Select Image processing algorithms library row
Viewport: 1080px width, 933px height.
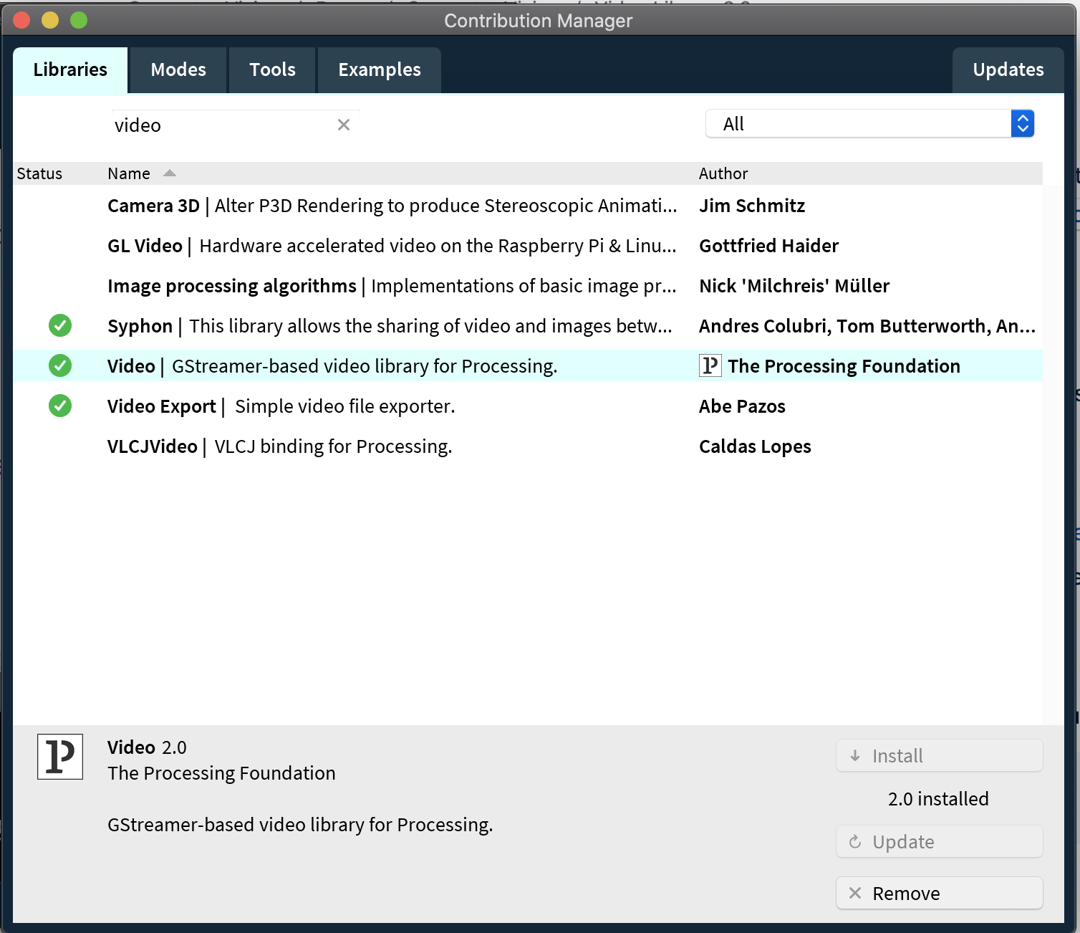(x=528, y=286)
